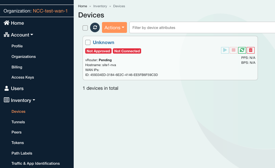Collapse the Account menu section
Image resolution: width=275 pixels, height=168 pixels.
click(x=22, y=35)
